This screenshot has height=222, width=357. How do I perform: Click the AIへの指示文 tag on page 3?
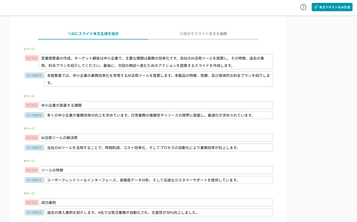pyautogui.click(x=34, y=147)
